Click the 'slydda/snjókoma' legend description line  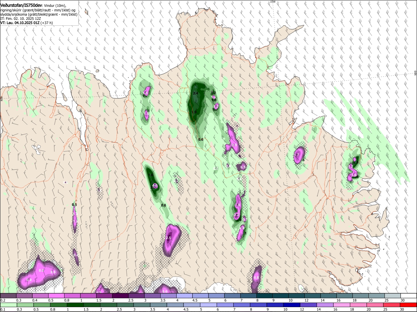pos(39,15)
